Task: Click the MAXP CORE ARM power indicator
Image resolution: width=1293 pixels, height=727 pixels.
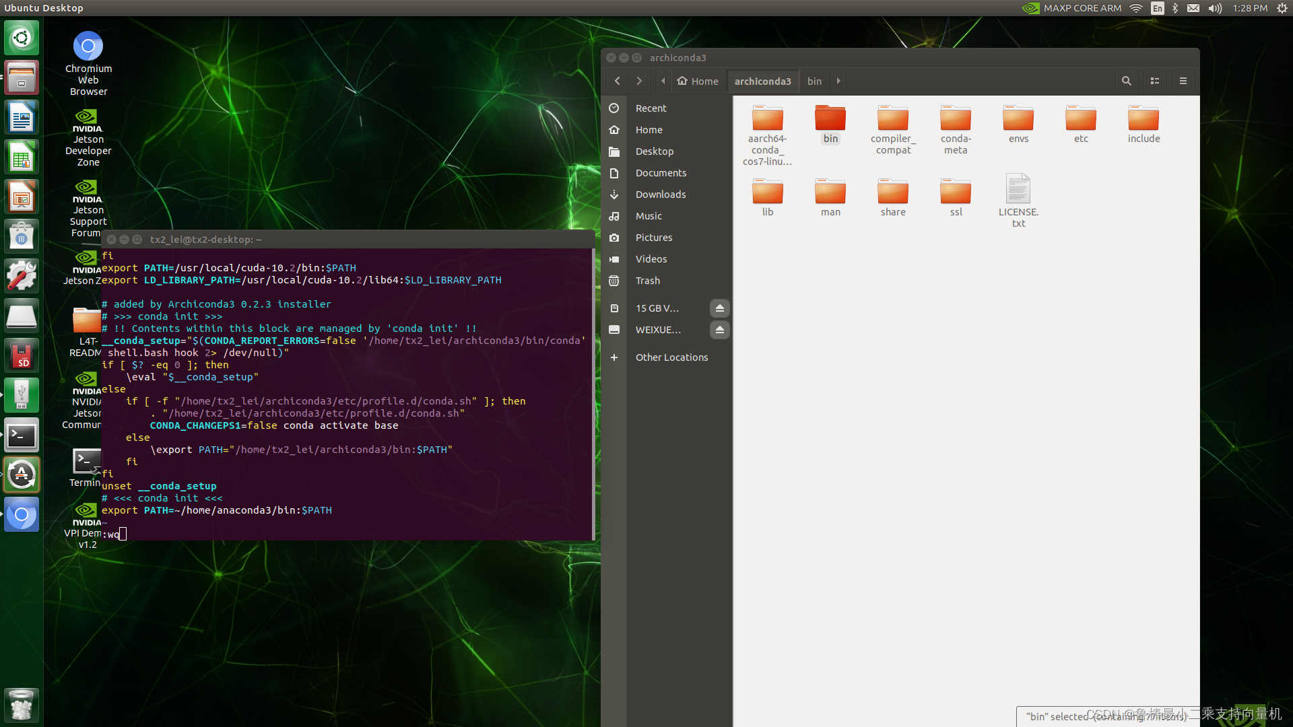Action: pos(1071,8)
